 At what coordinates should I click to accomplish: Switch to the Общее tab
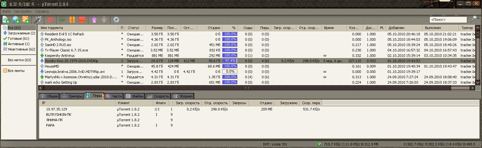pyautogui.click(x=49, y=96)
